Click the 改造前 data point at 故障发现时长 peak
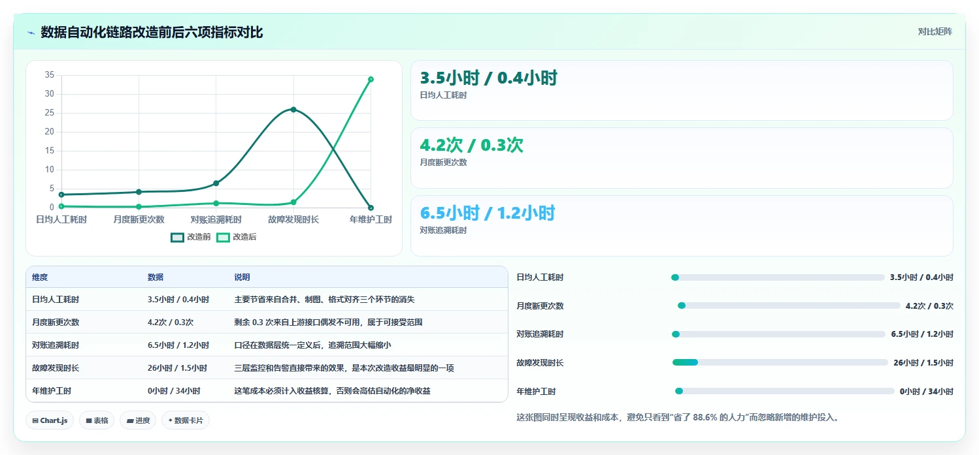 click(293, 110)
